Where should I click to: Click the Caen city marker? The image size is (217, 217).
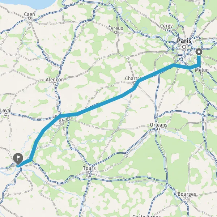tap(29, 18)
